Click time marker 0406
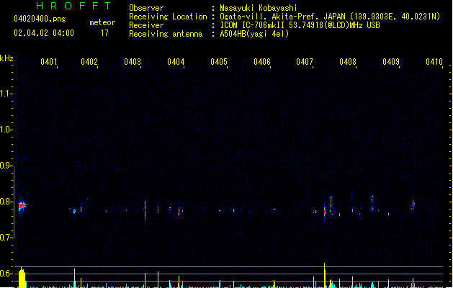453x288 pixels. click(x=261, y=62)
